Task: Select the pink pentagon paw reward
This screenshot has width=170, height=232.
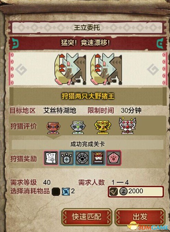Action: [x=114, y=158]
